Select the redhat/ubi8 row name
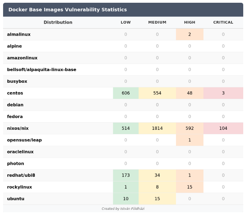The height and width of the screenshot is (216, 247). [x=21, y=175]
